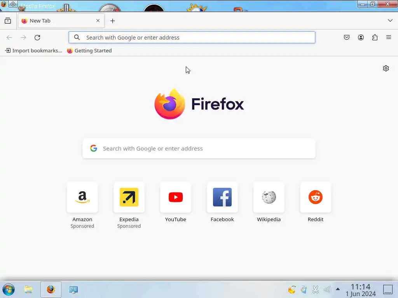The height and width of the screenshot is (298, 398).
Task: Click the Import bookmarks bookmark item
Action: [x=33, y=51]
